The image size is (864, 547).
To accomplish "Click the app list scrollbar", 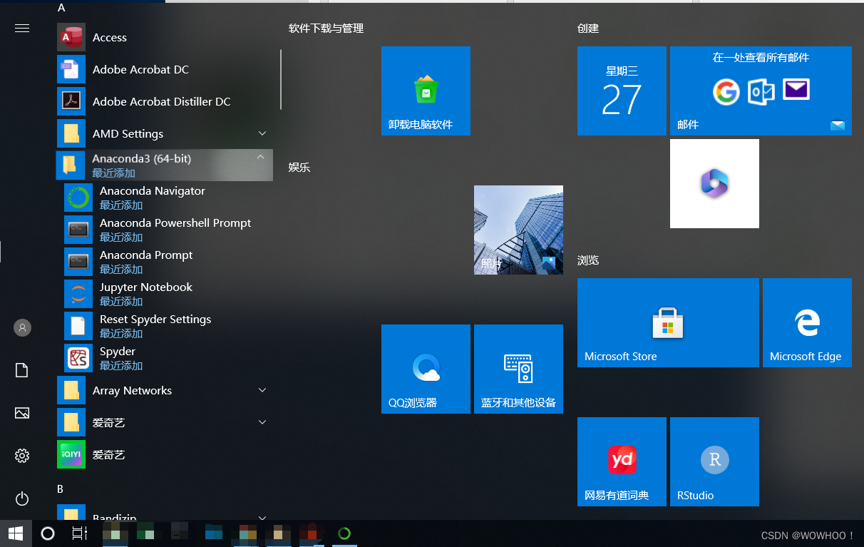I will coord(281,78).
